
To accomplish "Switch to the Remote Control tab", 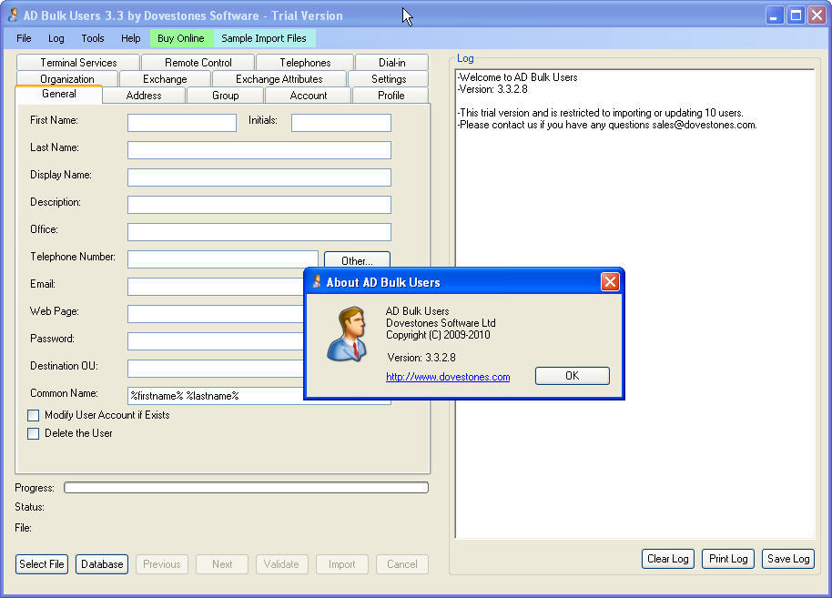I will (198, 63).
